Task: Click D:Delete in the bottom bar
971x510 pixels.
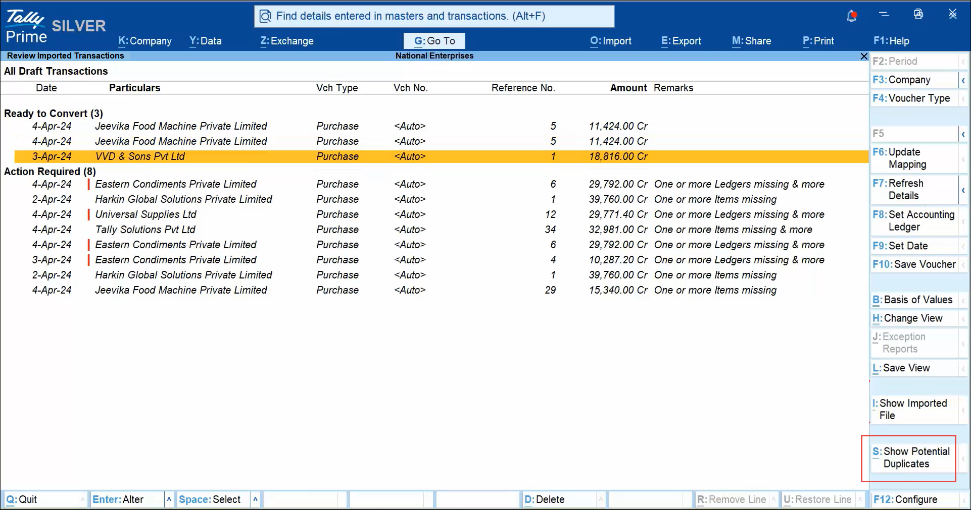Action: pos(559,499)
